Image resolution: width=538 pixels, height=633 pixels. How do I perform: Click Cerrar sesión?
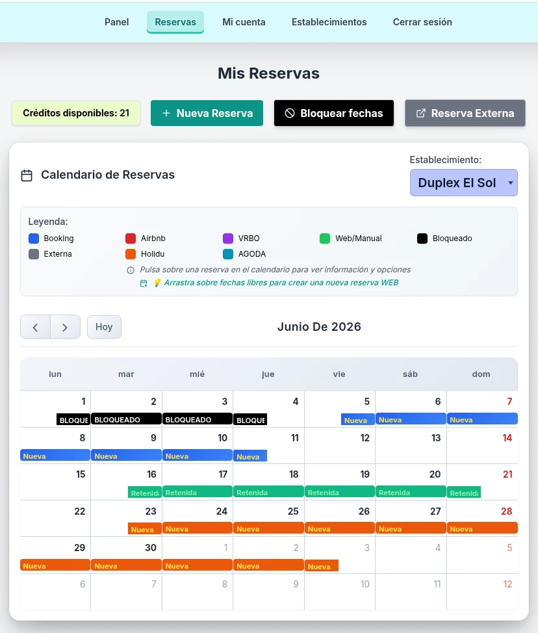coord(422,22)
